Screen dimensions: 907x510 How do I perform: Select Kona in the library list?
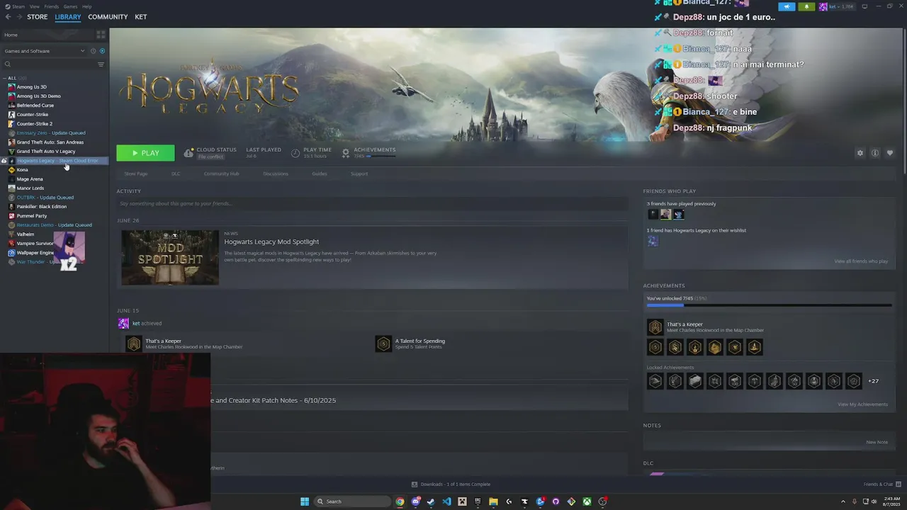(22, 170)
